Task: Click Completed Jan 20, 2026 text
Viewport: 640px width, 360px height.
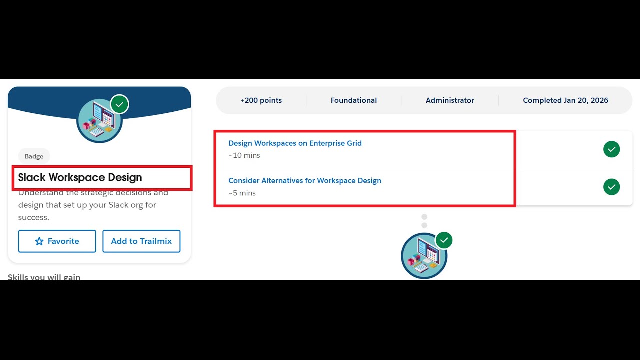Action: coord(565,100)
